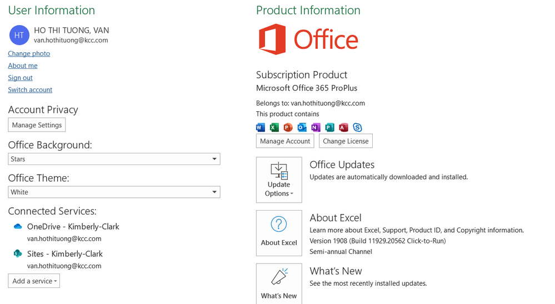The height and width of the screenshot is (304, 555).
Task: Open the Change photo link
Action: (x=29, y=53)
